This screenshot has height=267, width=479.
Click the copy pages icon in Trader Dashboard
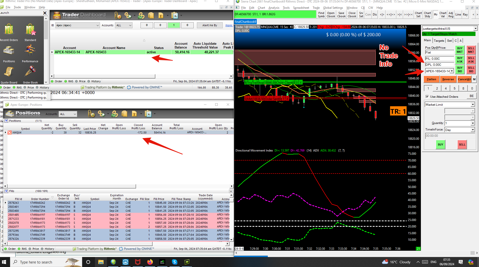151,16
